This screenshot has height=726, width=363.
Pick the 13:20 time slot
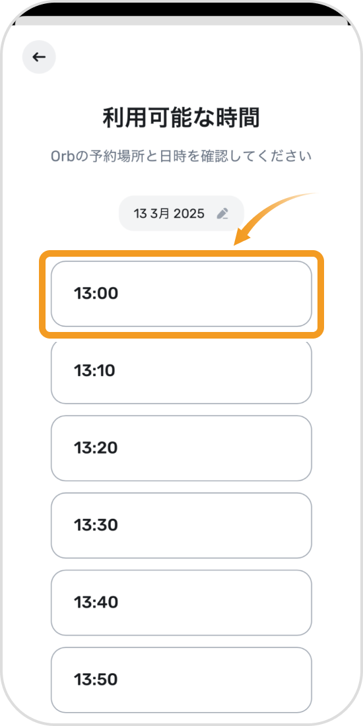(x=181, y=448)
